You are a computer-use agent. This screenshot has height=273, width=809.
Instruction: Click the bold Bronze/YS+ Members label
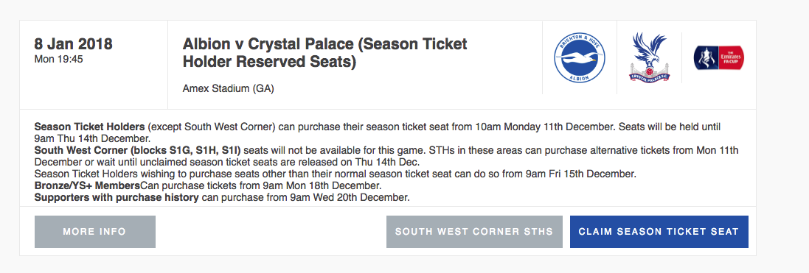point(87,185)
